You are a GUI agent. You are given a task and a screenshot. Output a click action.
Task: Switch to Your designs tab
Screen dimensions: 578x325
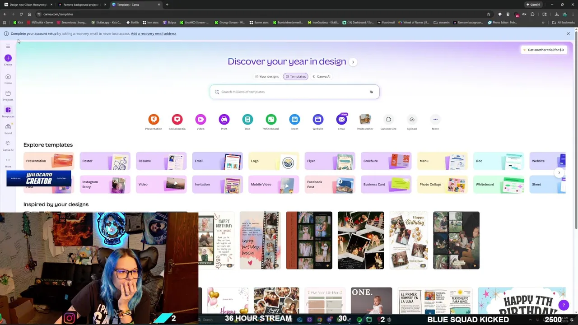pyautogui.click(x=267, y=76)
